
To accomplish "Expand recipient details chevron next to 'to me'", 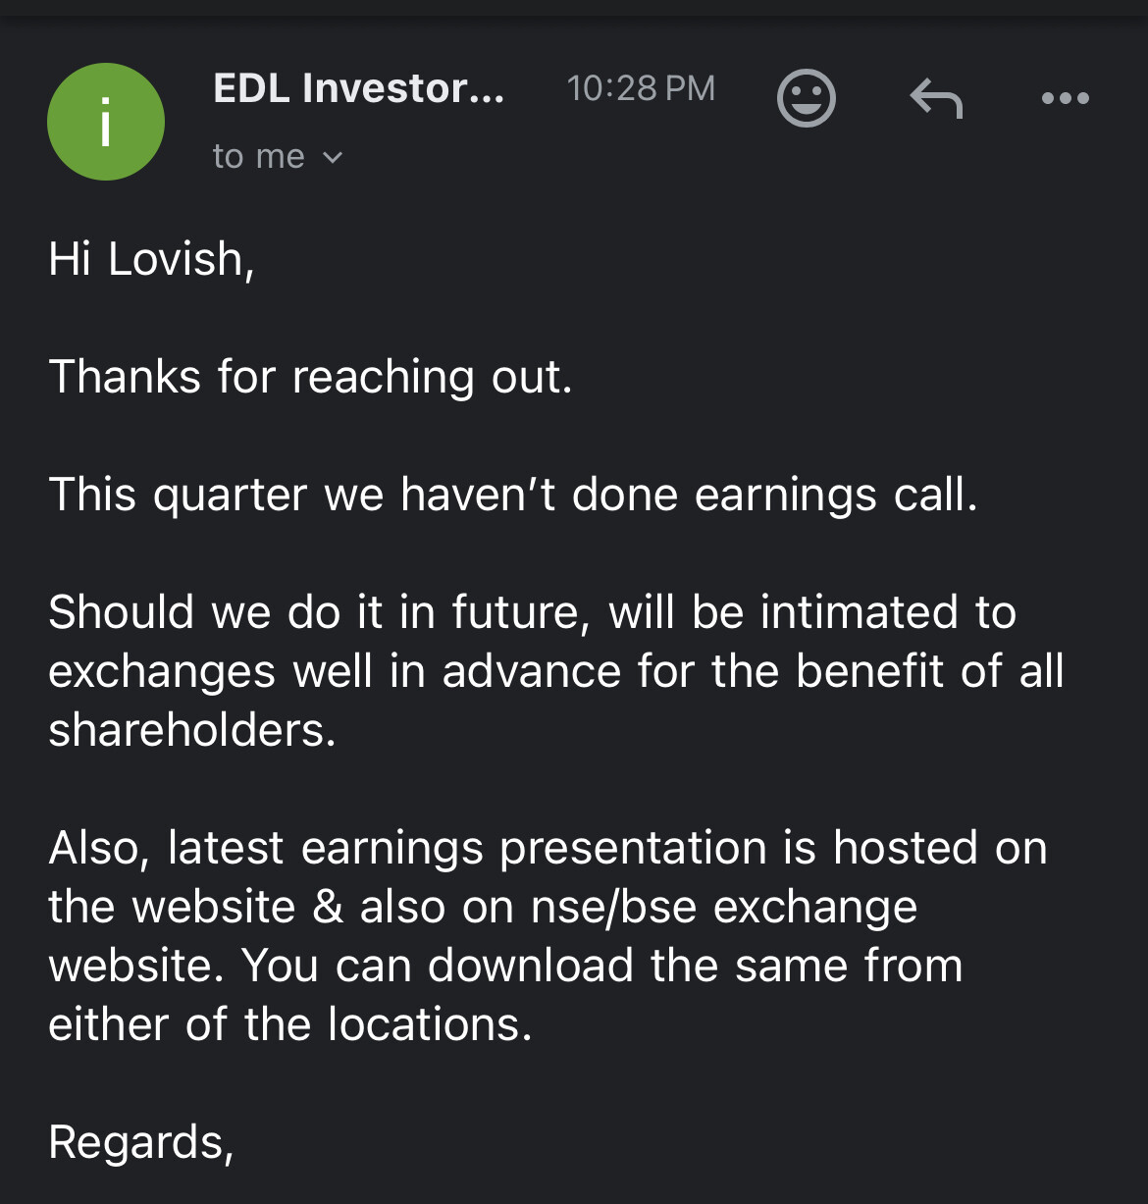I will pos(333,157).
